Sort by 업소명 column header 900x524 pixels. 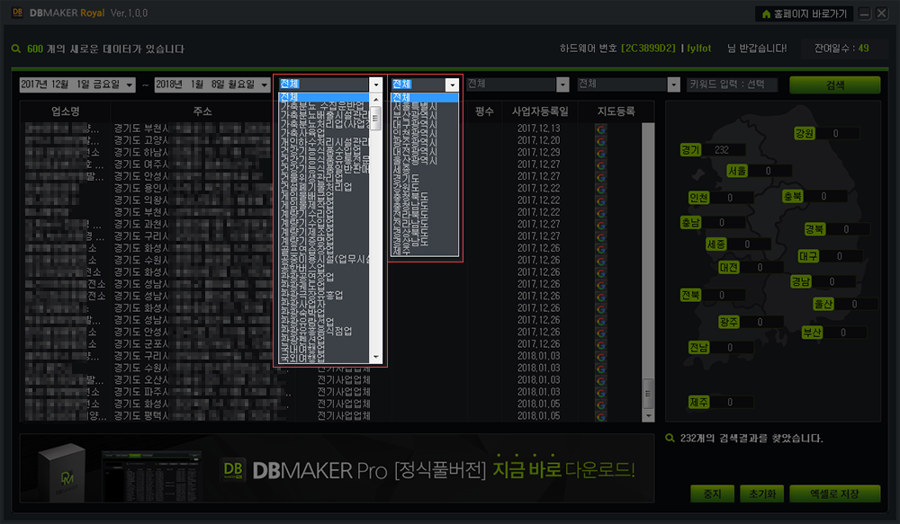tap(65, 111)
